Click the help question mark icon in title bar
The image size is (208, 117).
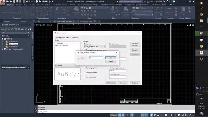pos(174,1)
